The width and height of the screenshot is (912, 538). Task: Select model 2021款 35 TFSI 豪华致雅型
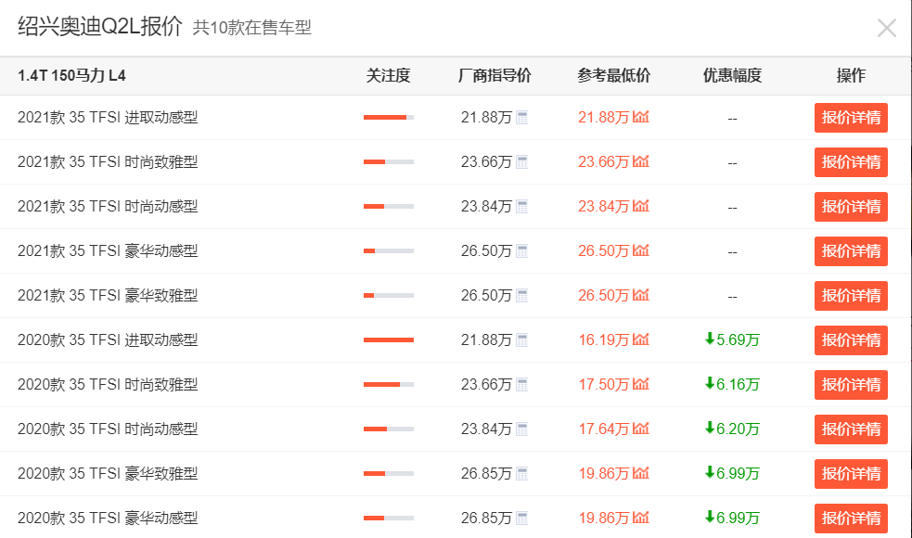[108, 296]
